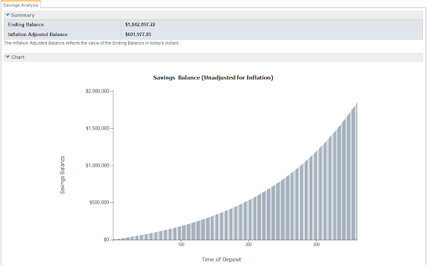Select the Ending Balance row label
This screenshot has height=265, width=427.
tap(26, 25)
